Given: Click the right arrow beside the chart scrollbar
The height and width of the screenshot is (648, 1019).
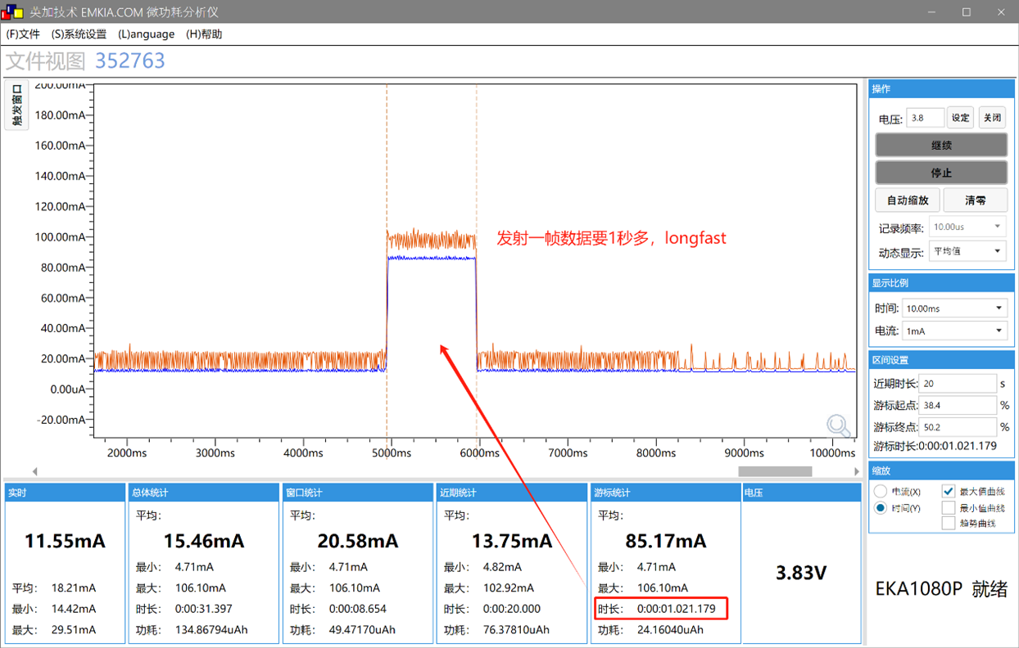Looking at the screenshot, I should click(854, 470).
